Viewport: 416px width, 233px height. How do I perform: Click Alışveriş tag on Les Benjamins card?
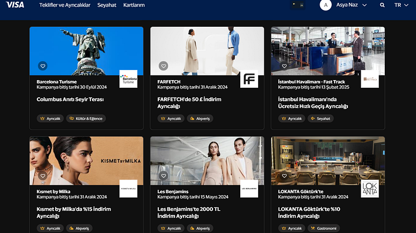click(x=200, y=228)
